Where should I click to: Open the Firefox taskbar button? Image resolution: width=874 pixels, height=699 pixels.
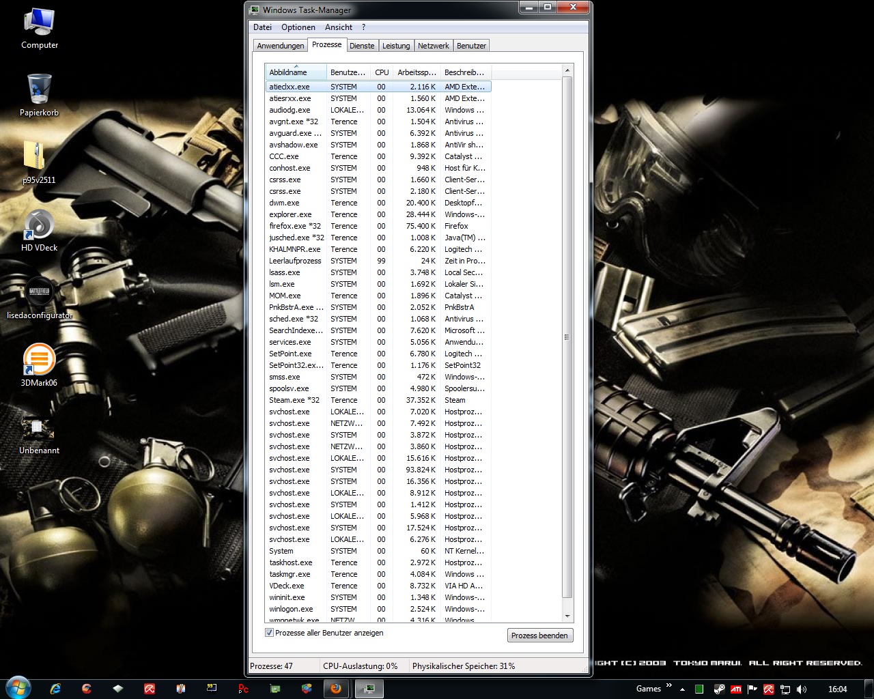click(335, 689)
